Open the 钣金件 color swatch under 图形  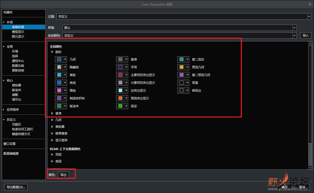61,106
